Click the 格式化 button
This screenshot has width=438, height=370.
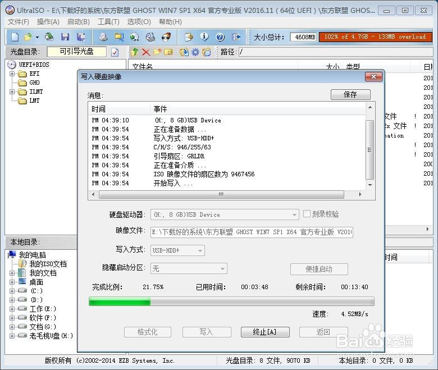(148, 332)
